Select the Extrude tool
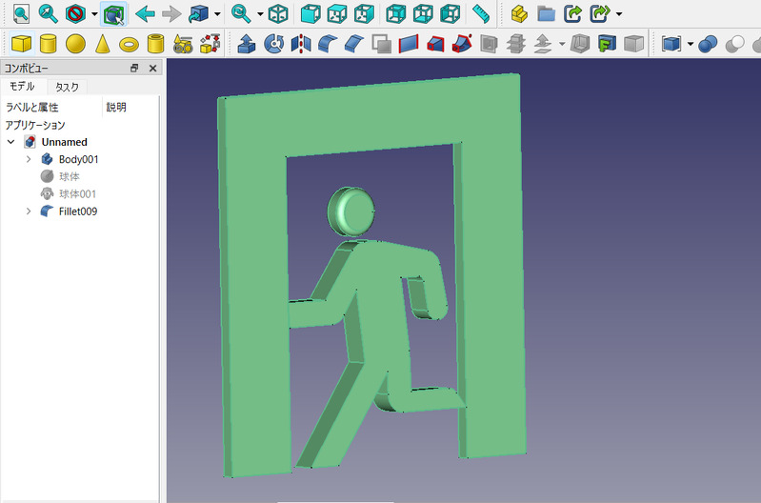This screenshot has height=503, width=761. click(247, 44)
